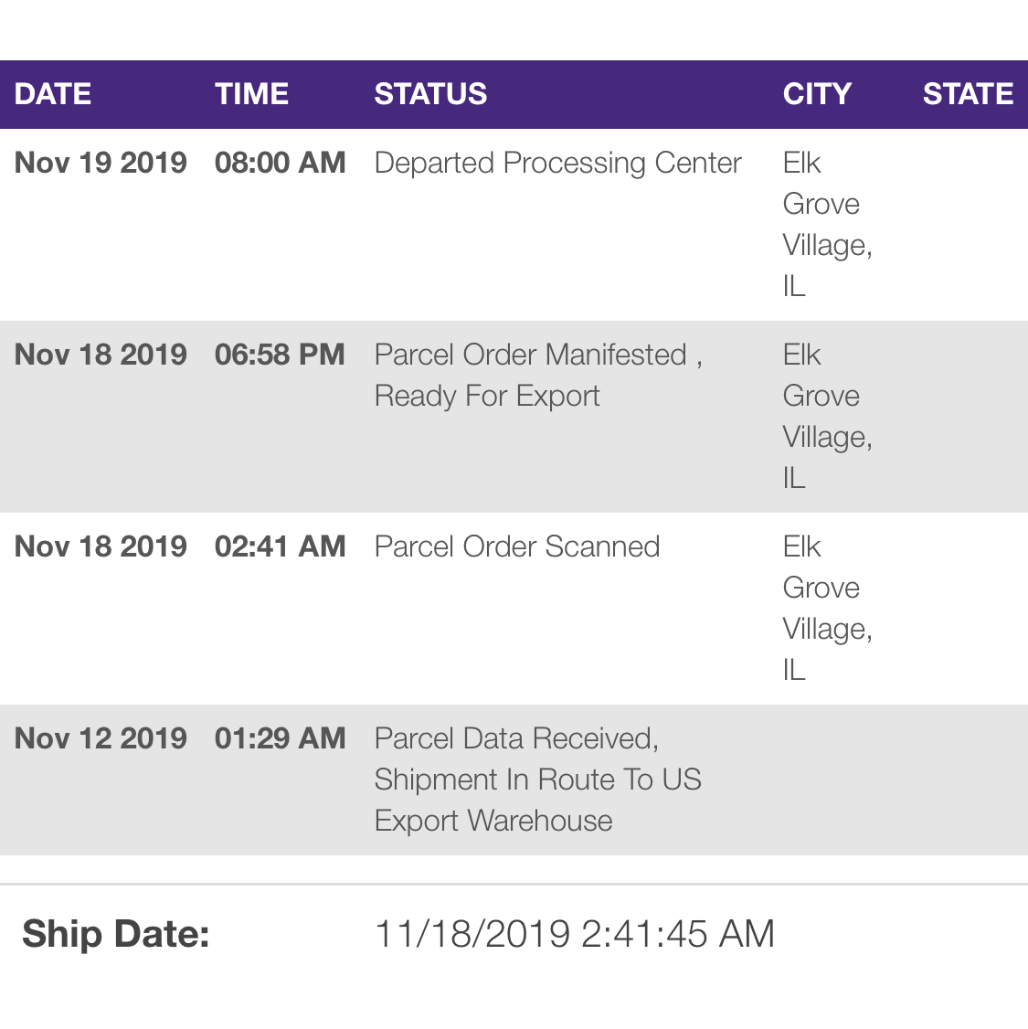Click Elk Grove Village city in Scanned row
The height and width of the screenshot is (1029, 1028).
click(x=826, y=608)
